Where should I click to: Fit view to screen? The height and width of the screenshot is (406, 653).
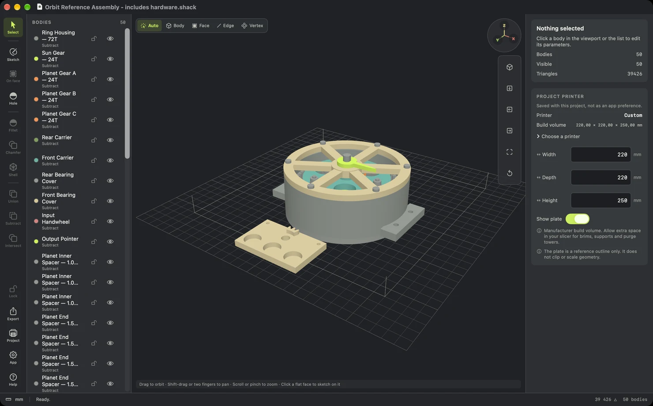pos(510,152)
